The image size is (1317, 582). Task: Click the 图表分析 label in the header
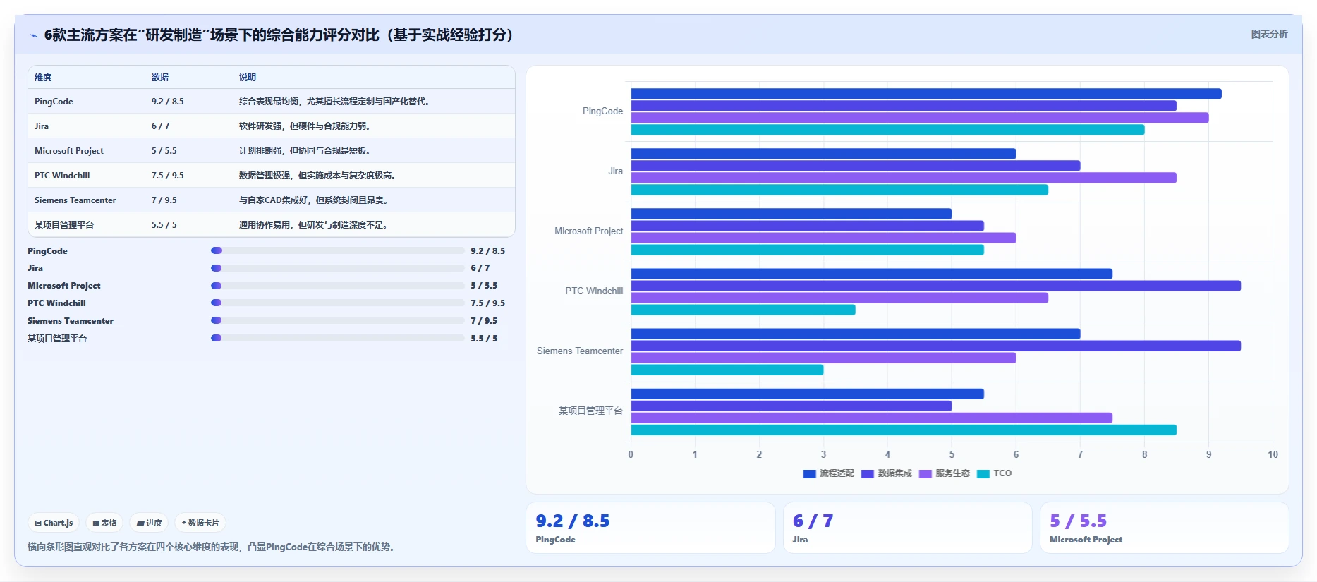point(1269,34)
